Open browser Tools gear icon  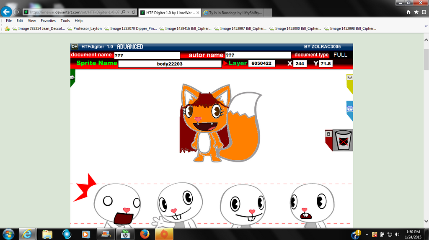(424, 12)
